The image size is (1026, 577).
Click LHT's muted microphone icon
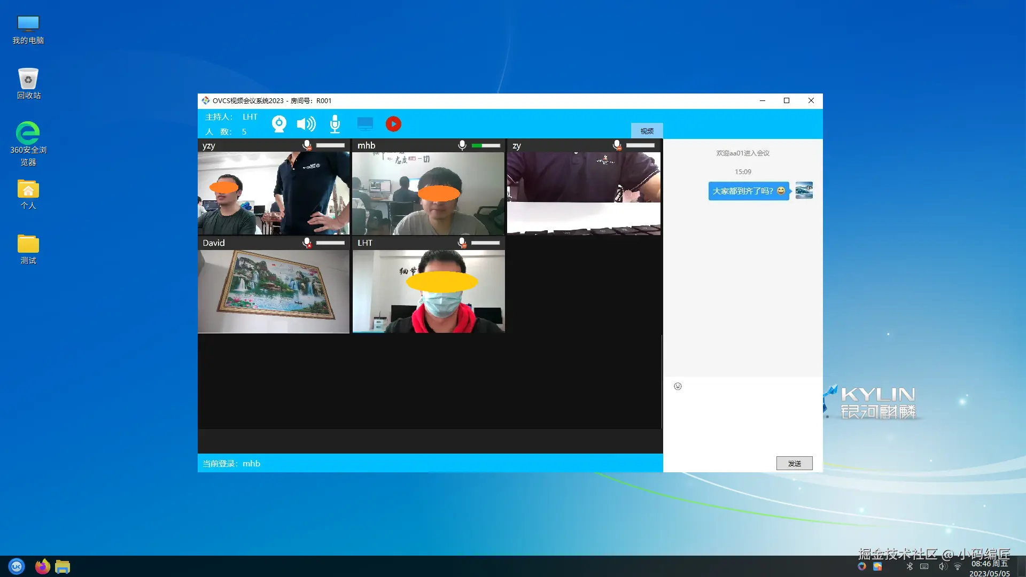[x=462, y=243]
